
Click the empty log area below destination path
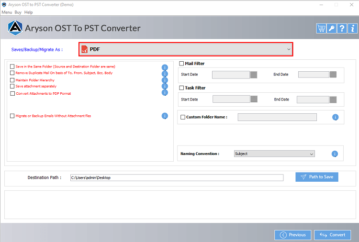(180, 205)
